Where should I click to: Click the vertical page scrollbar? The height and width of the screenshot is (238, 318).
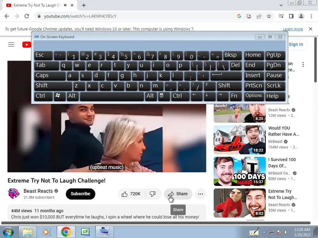(x=316, y=60)
